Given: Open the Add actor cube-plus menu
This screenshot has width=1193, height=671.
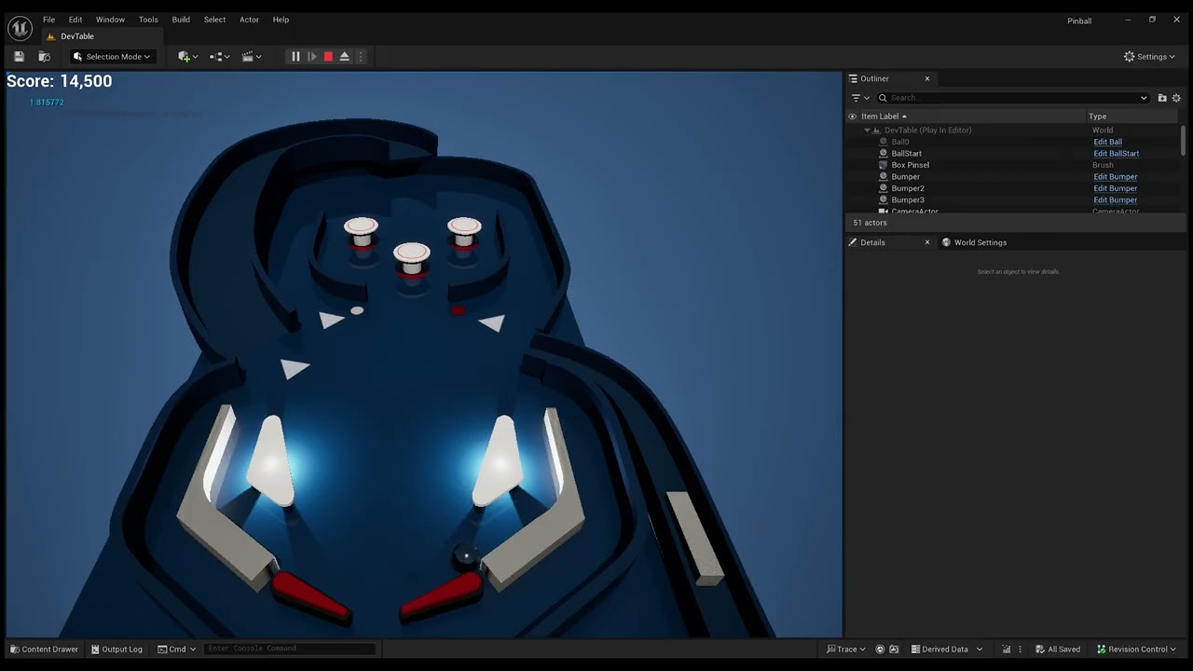Looking at the screenshot, I should coord(186,57).
